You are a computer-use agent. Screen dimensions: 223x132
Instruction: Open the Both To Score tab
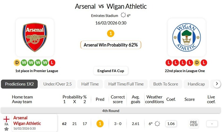(x=166, y=84)
